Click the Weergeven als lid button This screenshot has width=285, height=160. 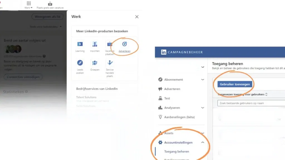tap(47, 17)
